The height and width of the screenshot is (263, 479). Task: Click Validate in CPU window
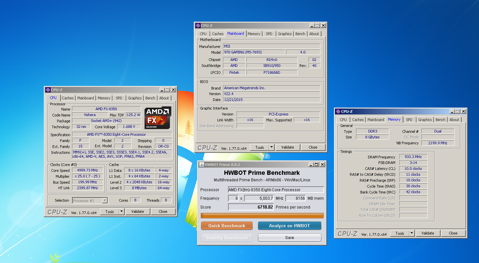click(138, 212)
